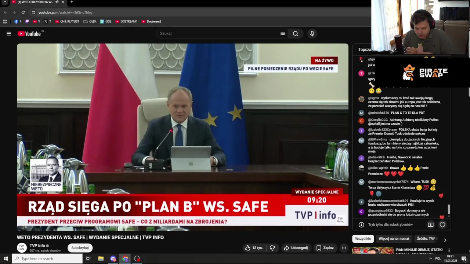Open the OLD\ bookmarks folder
Viewport: 470px width, 264px height.
tap(90, 22)
